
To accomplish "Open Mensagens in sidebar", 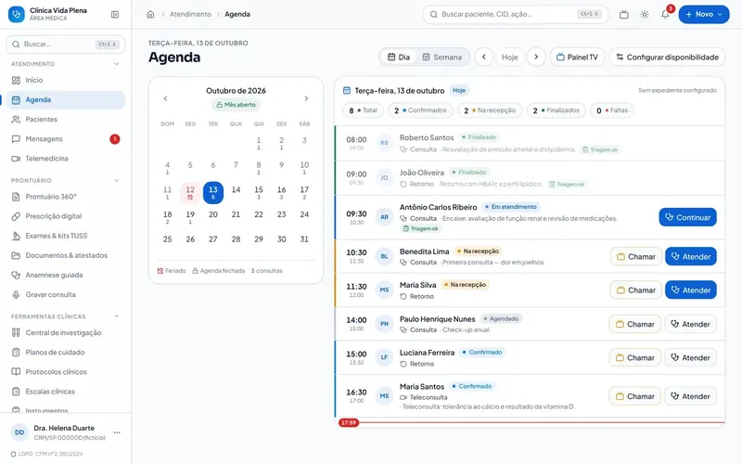I will tap(65, 138).
